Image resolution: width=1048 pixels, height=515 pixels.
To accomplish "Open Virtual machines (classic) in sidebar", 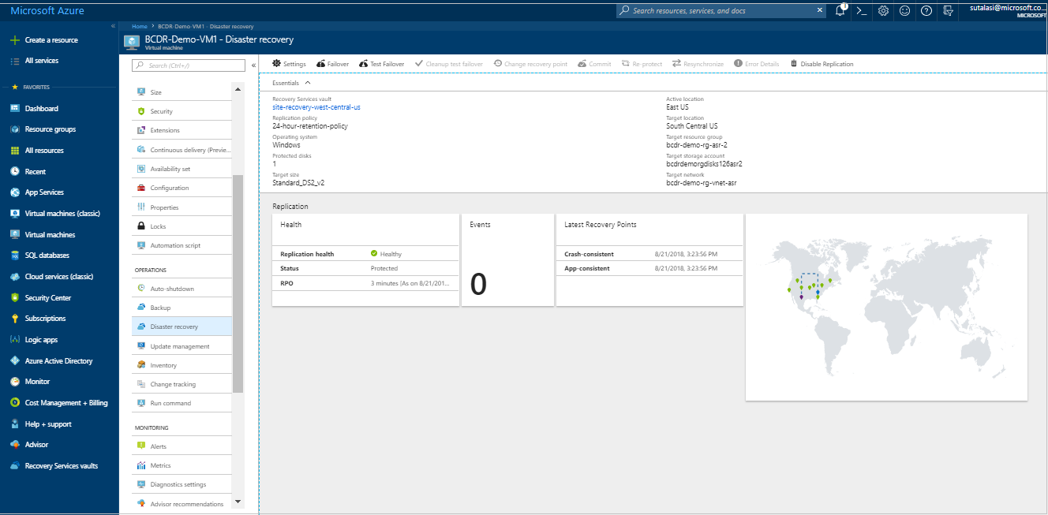I will [55, 214].
